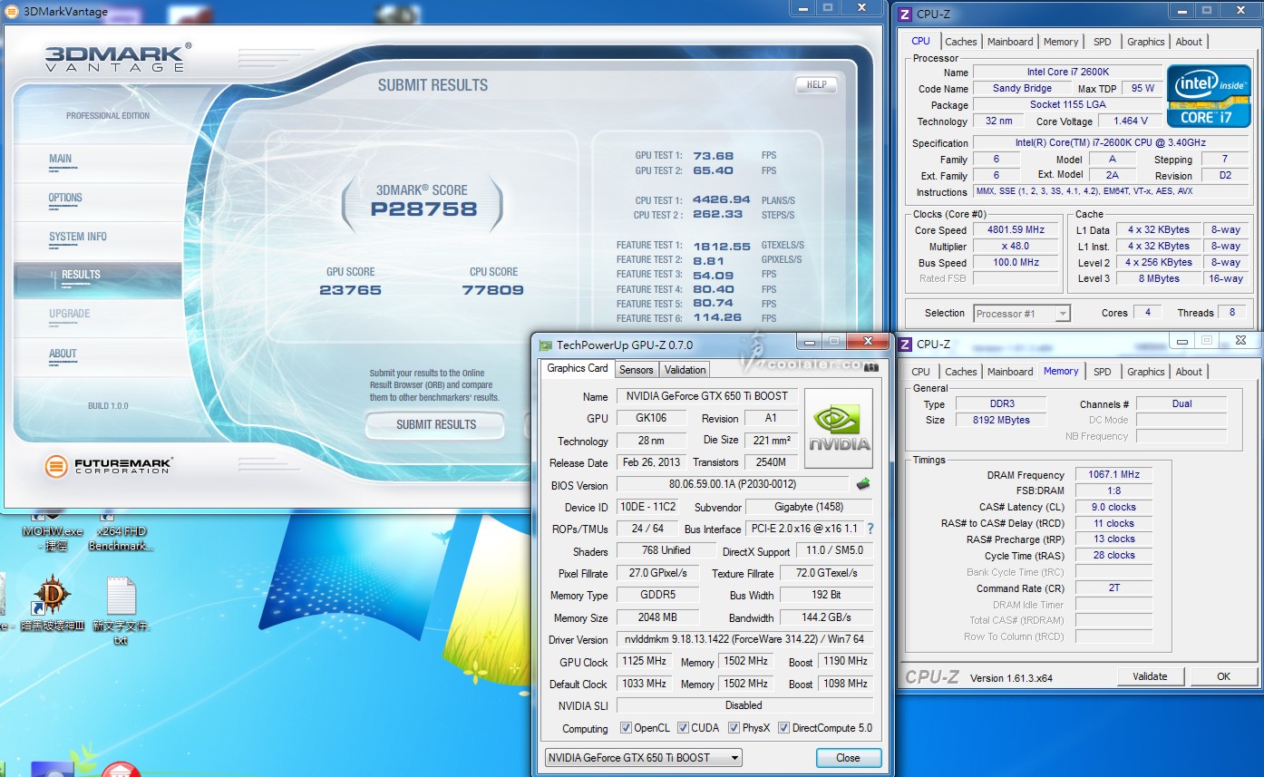The height and width of the screenshot is (777, 1264).
Task: Open About tab in upper CPU-Z window
Action: [x=1189, y=42]
